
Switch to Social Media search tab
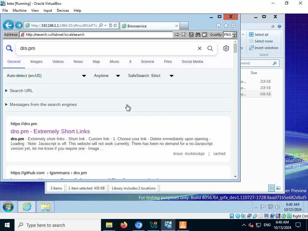tap(192, 62)
